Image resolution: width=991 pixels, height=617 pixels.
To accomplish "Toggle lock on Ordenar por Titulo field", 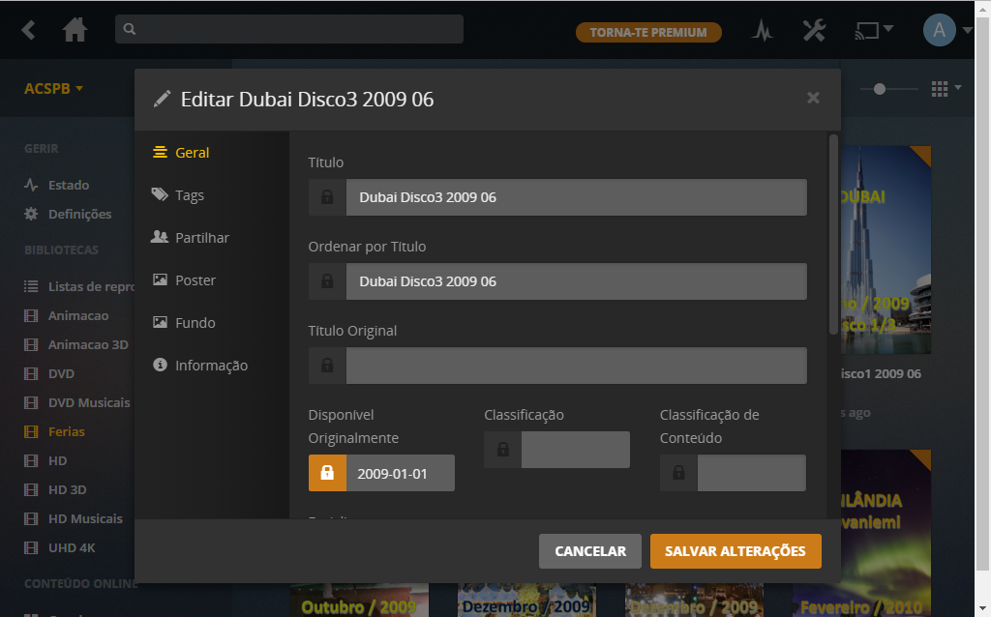I will [x=327, y=281].
